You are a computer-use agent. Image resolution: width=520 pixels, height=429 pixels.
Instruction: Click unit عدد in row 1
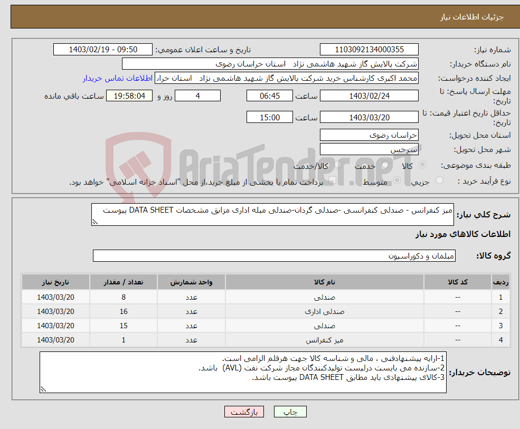(191, 298)
